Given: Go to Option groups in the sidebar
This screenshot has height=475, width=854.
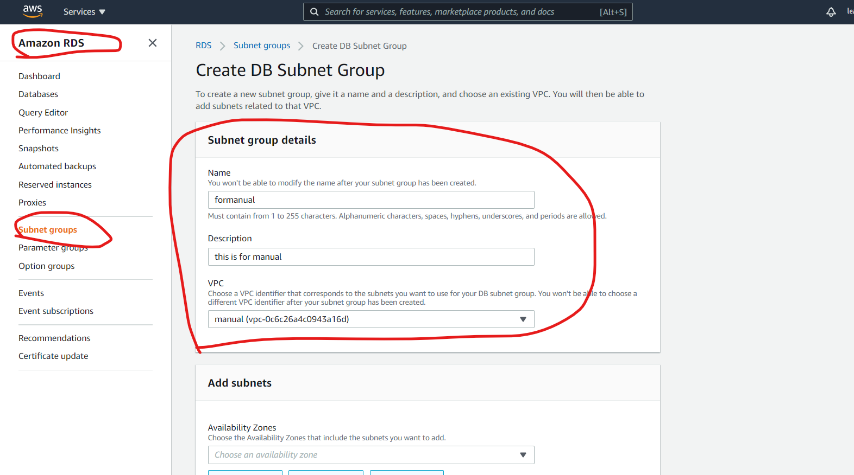Looking at the screenshot, I should click(47, 266).
